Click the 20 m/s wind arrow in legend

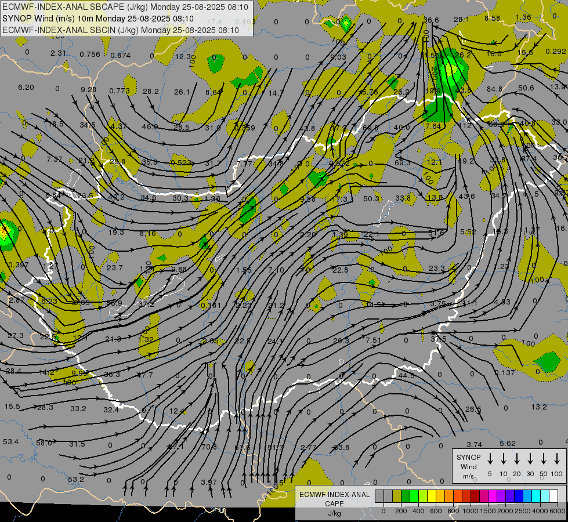pos(516,458)
